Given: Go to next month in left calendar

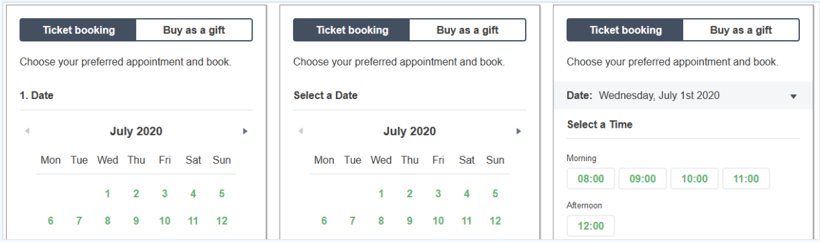Looking at the screenshot, I should tap(245, 132).
